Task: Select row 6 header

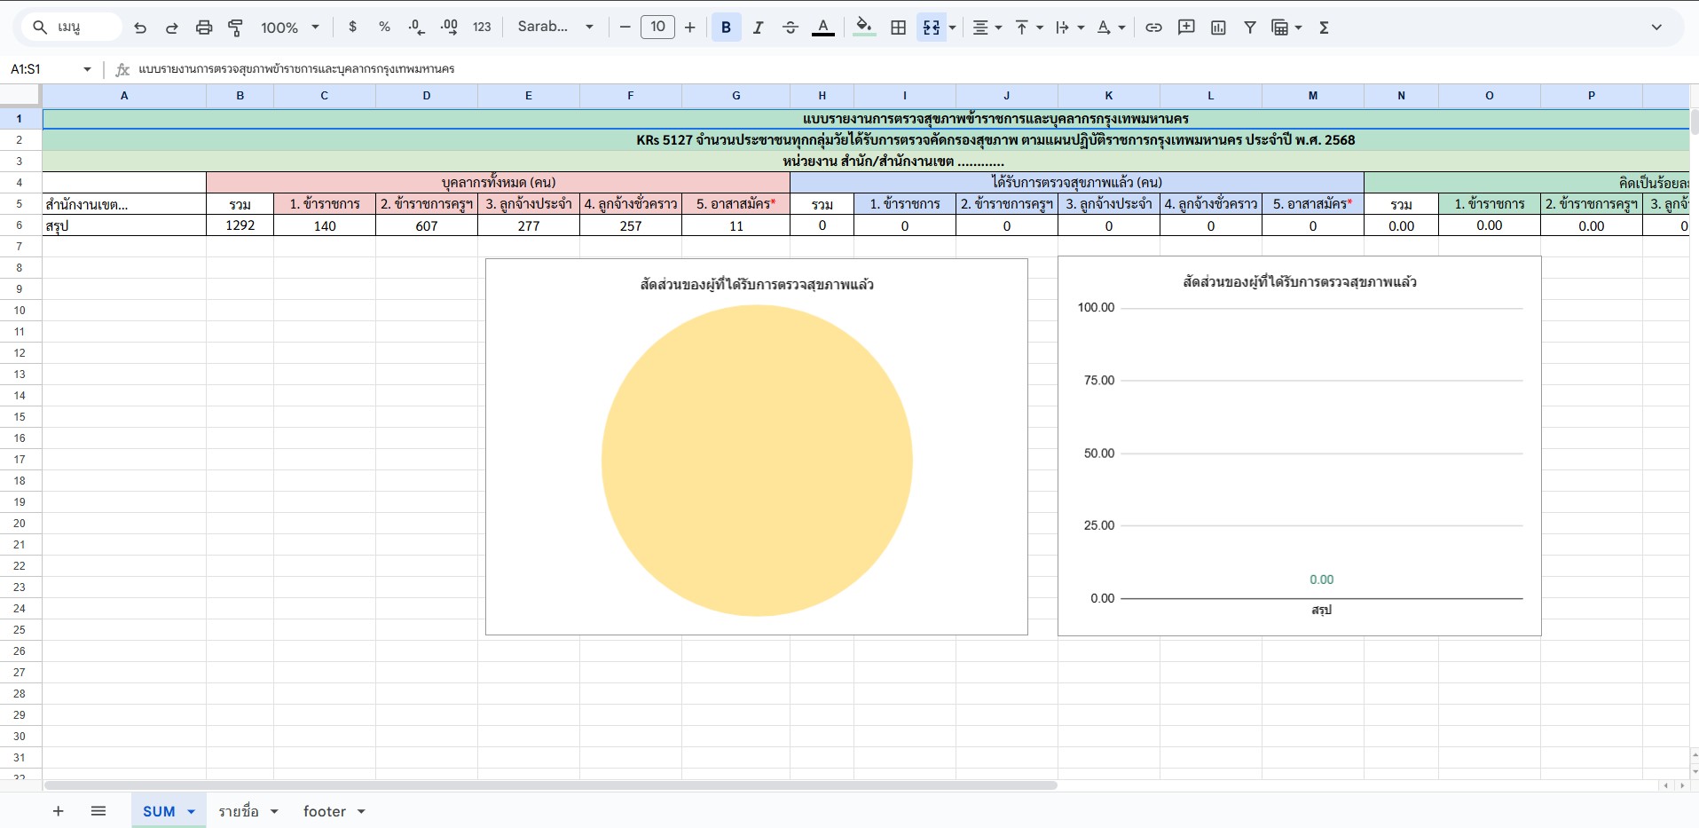Action: tap(20, 225)
